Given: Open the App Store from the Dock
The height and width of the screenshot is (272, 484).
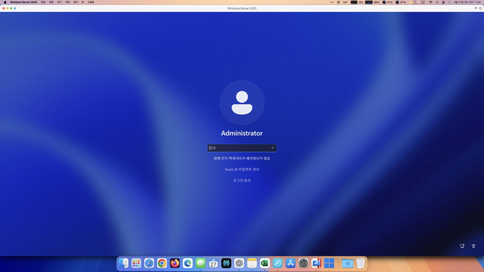Looking at the screenshot, I should coord(291,263).
